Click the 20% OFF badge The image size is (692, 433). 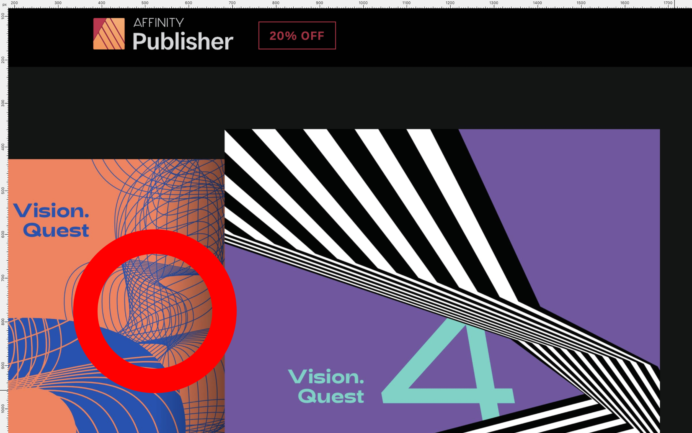click(297, 35)
